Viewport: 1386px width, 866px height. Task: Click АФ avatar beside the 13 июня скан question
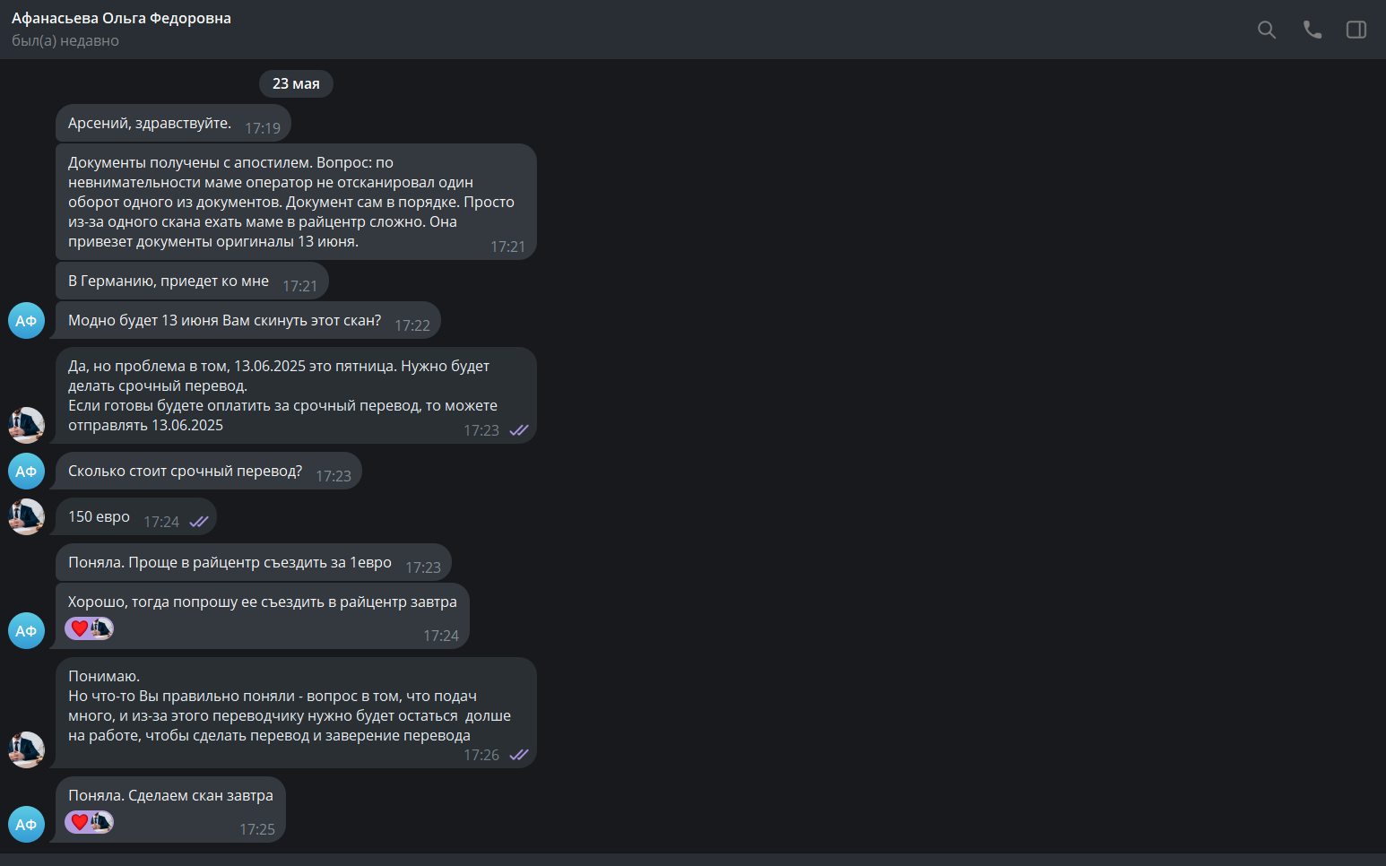pos(26,321)
